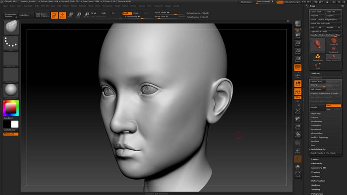Expand the Masking section
Viewport: 347px width, 195px height.
[x=316, y=185]
